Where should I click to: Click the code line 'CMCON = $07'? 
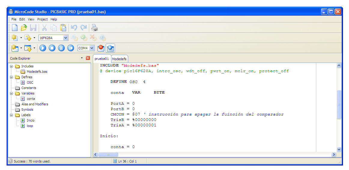coord(125,114)
